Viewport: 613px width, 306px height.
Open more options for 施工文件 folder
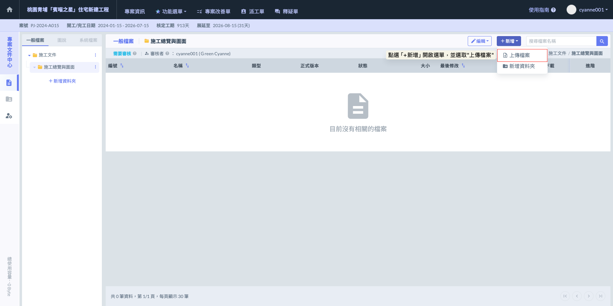[95, 55]
